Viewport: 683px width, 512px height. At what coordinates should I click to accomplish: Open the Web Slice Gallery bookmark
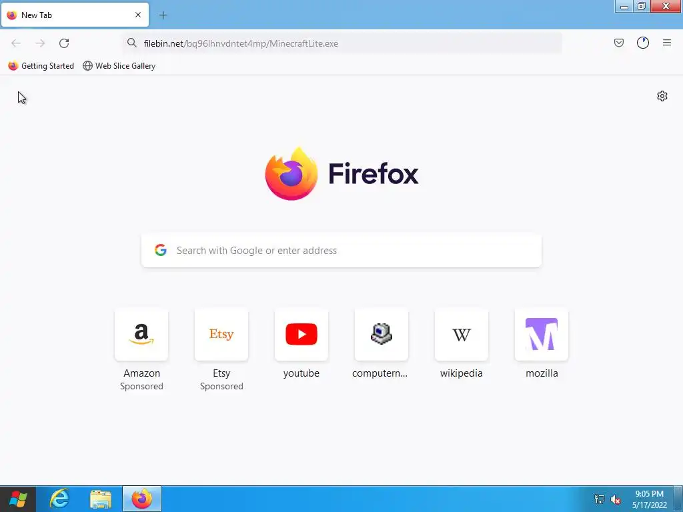pos(119,66)
